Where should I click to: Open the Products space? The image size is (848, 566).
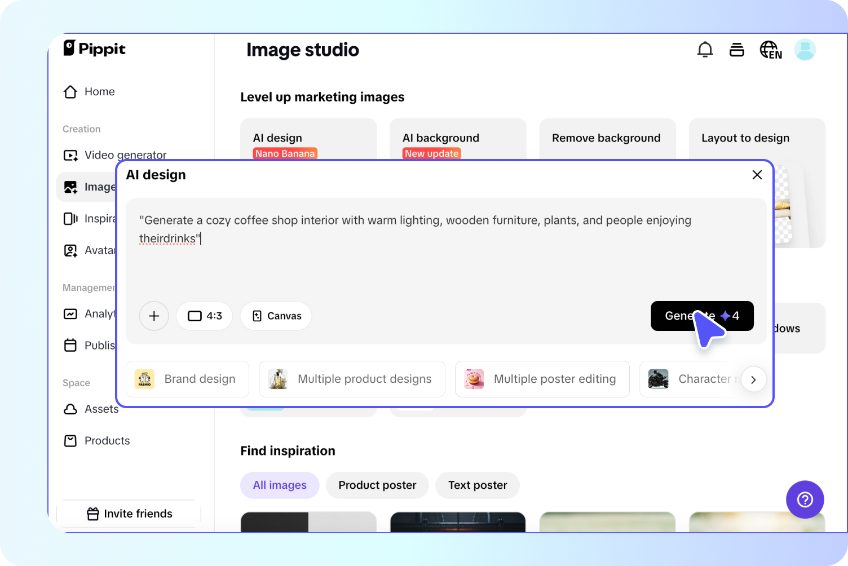(107, 440)
